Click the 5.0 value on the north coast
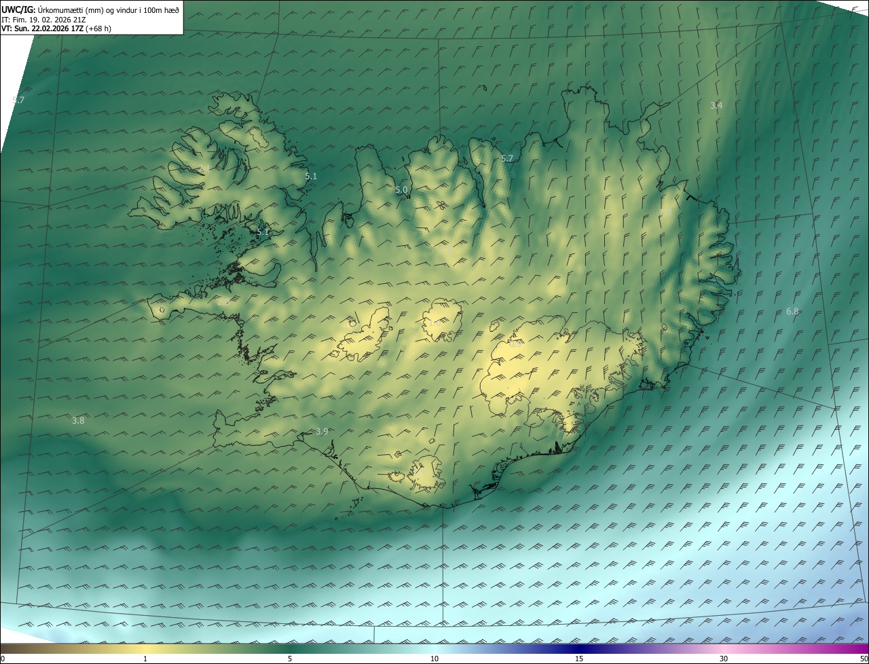The image size is (869, 664). pyautogui.click(x=401, y=190)
